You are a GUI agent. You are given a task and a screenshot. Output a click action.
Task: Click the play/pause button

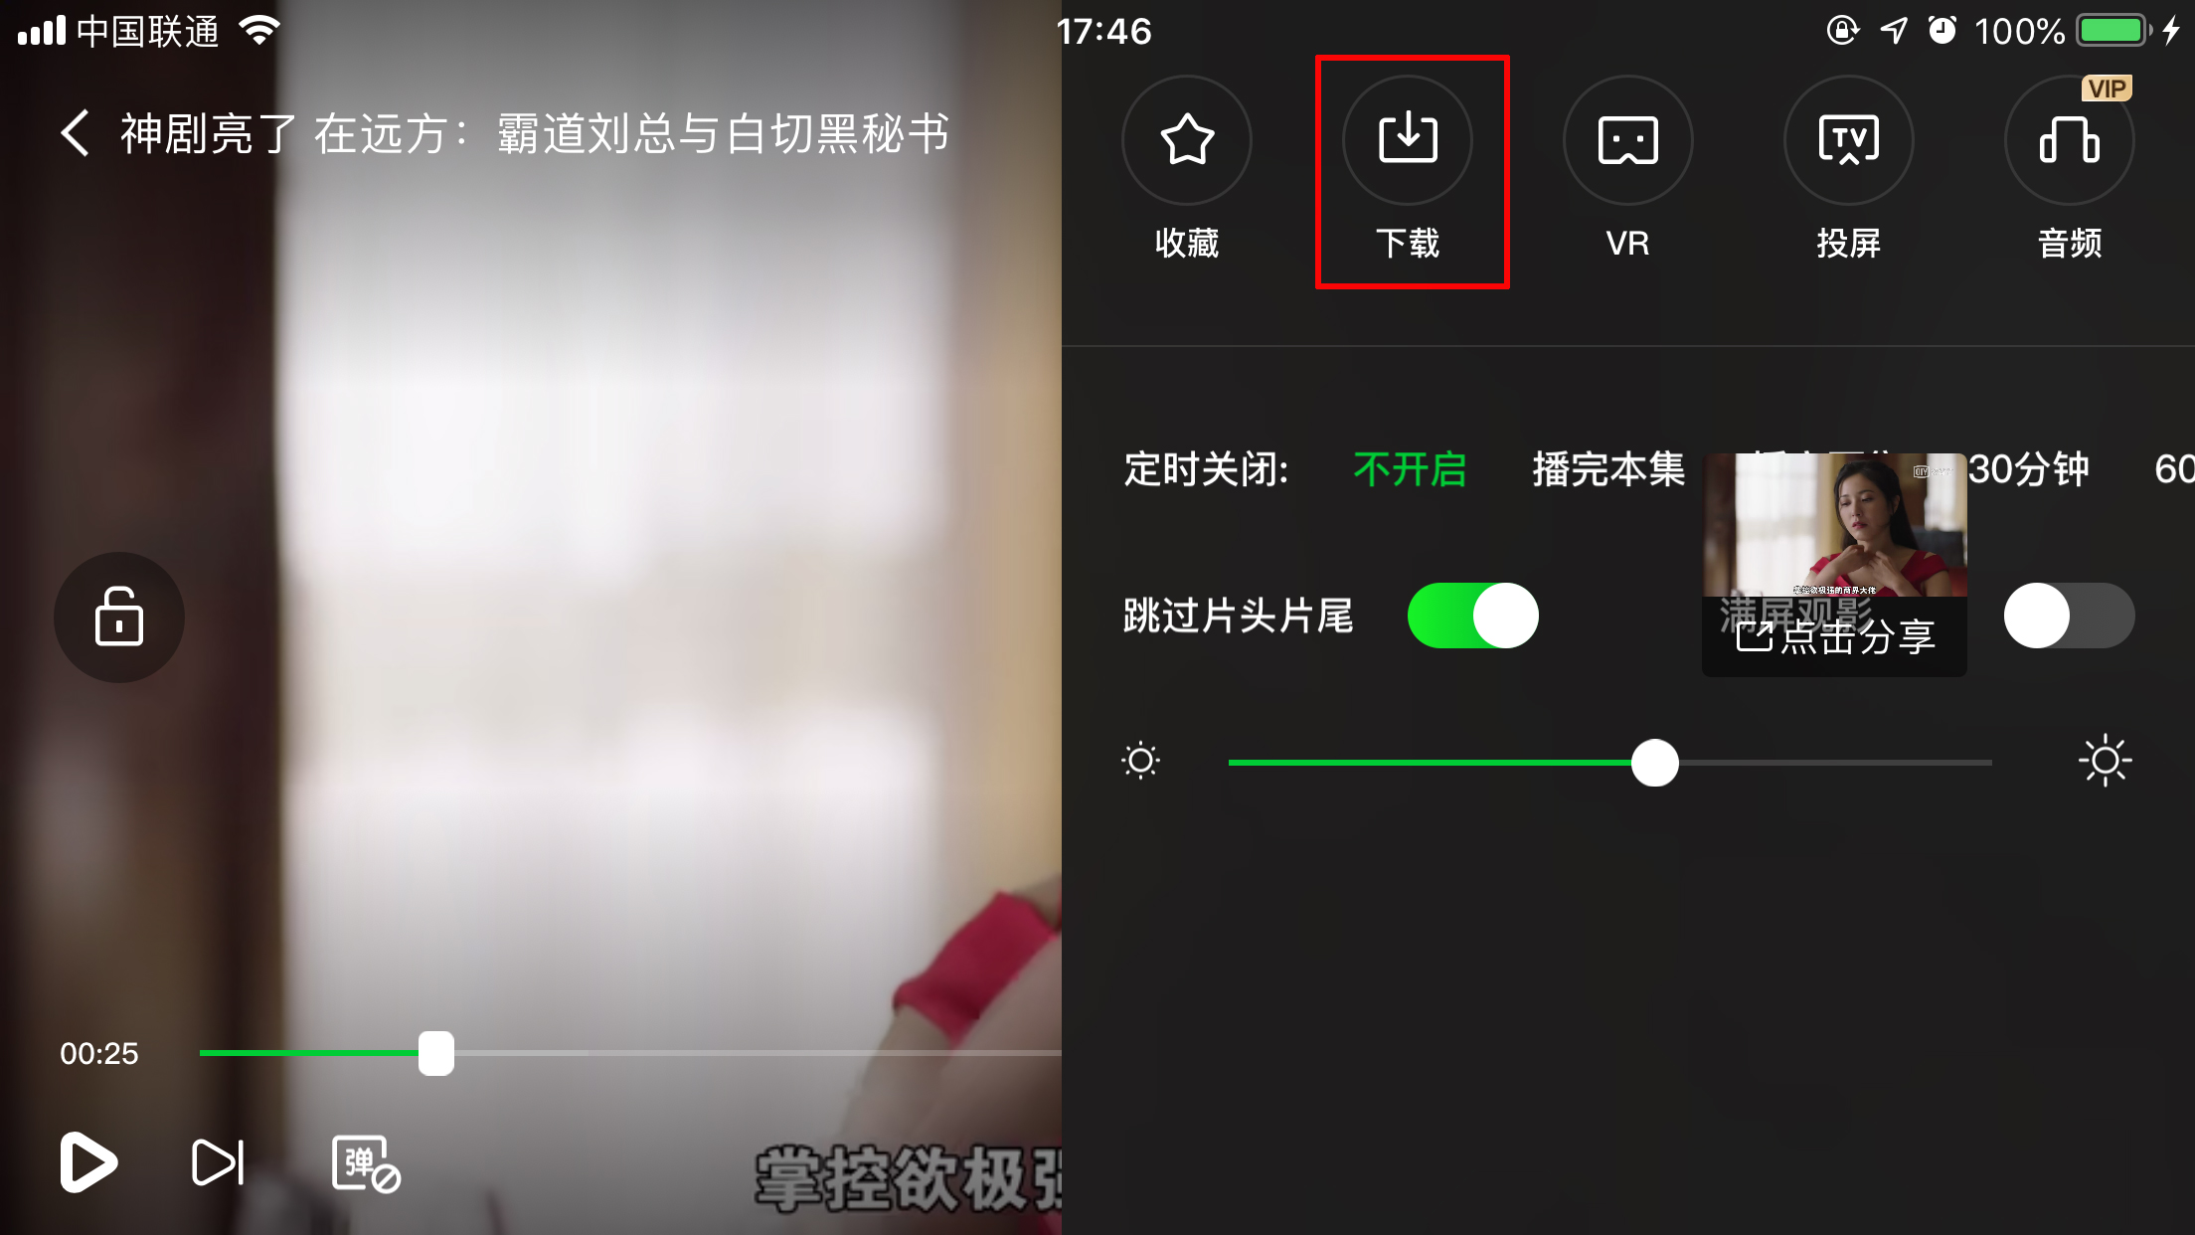click(x=85, y=1162)
